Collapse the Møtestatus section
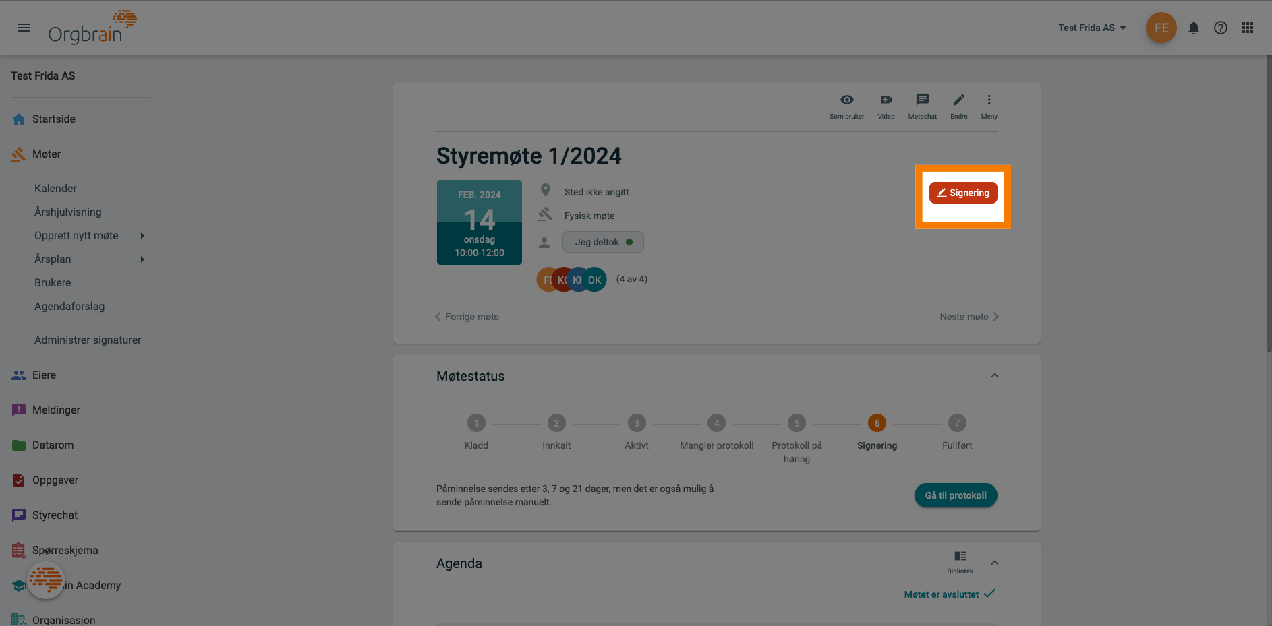 pyautogui.click(x=995, y=375)
